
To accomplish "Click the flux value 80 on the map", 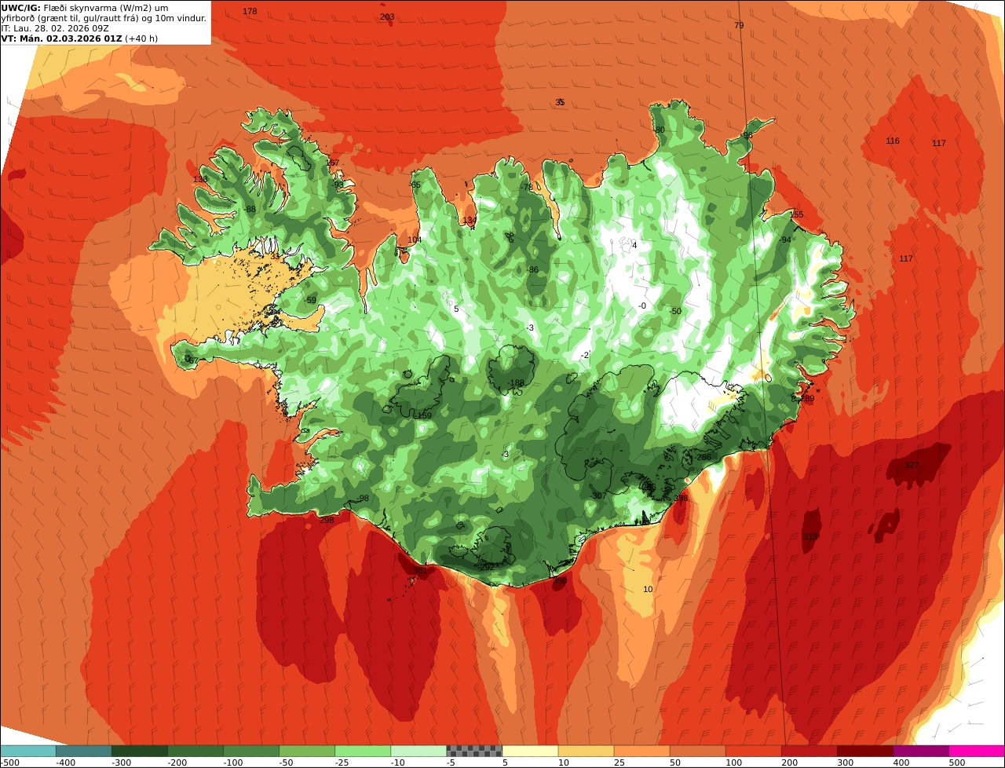I will tap(660, 130).
